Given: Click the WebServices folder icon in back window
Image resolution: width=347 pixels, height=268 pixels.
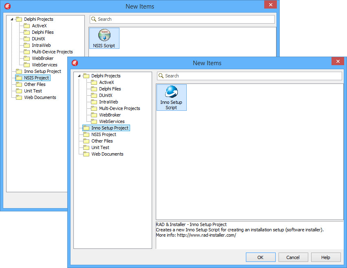Looking at the screenshot, I should [27, 65].
